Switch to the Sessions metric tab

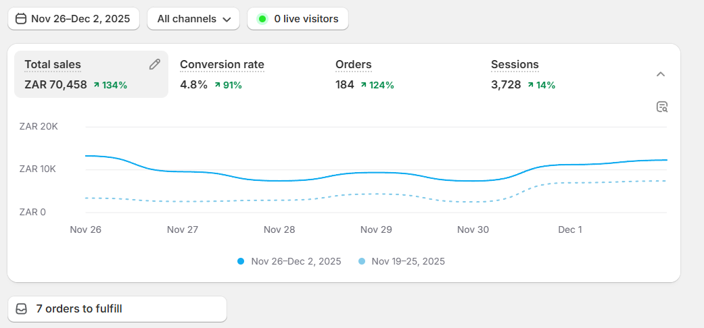coord(515,65)
